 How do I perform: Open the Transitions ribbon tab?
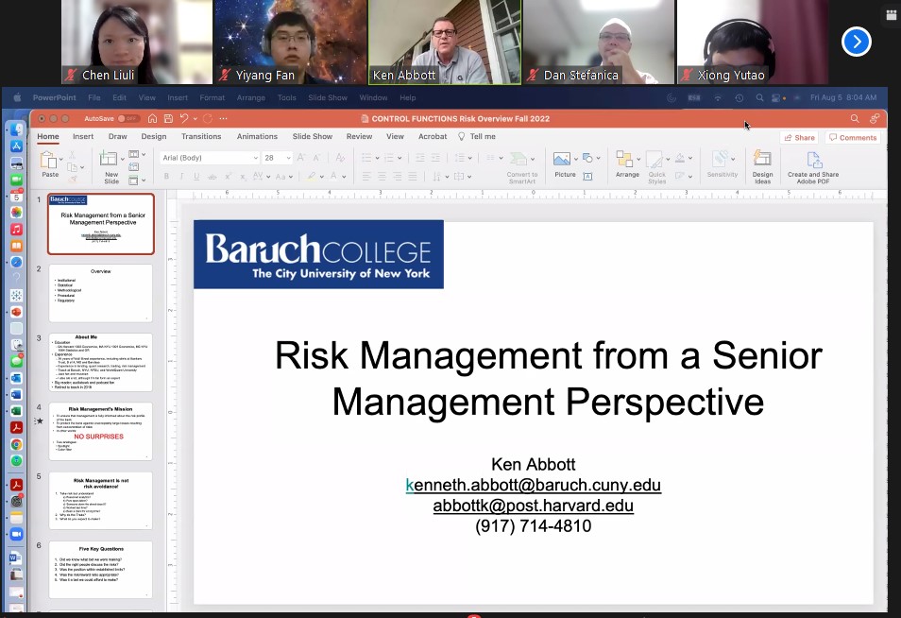click(x=201, y=136)
